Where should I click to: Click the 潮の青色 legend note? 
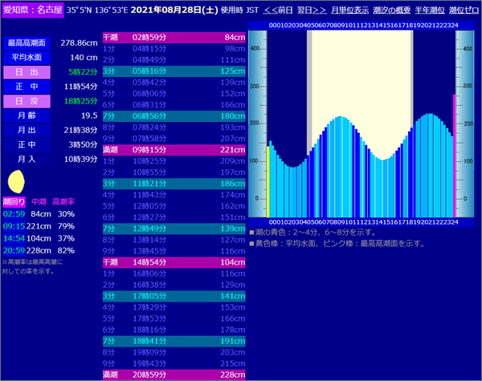coord(312,233)
